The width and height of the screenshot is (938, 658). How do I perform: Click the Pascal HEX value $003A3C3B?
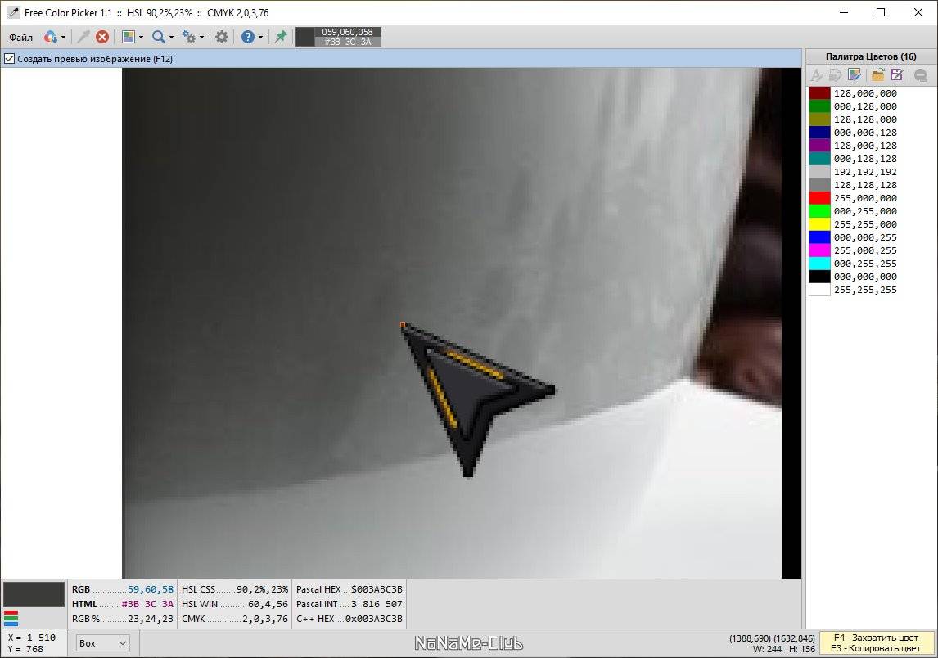point(377,589)
